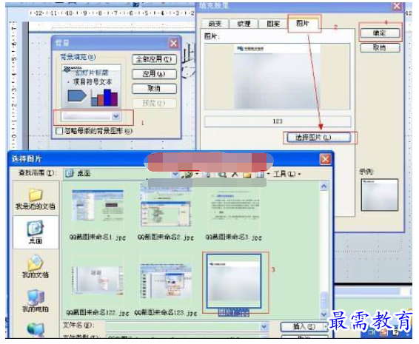The height and width of the screenshot is (344, 419).
Task: Click Apply (应用) in Background dialog
Action: (x=154, y=74)
